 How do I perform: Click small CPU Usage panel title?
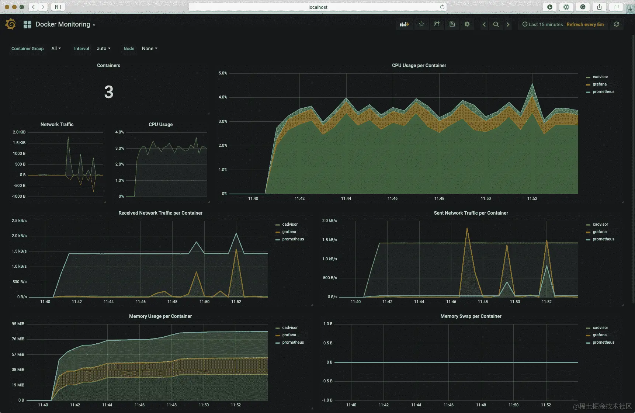(160, 124)
